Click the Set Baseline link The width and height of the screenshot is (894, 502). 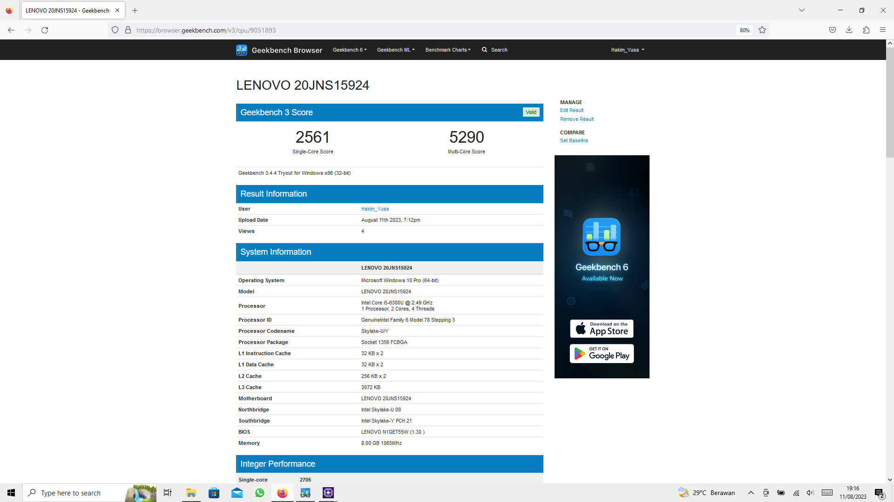click(x=574, y=141)
